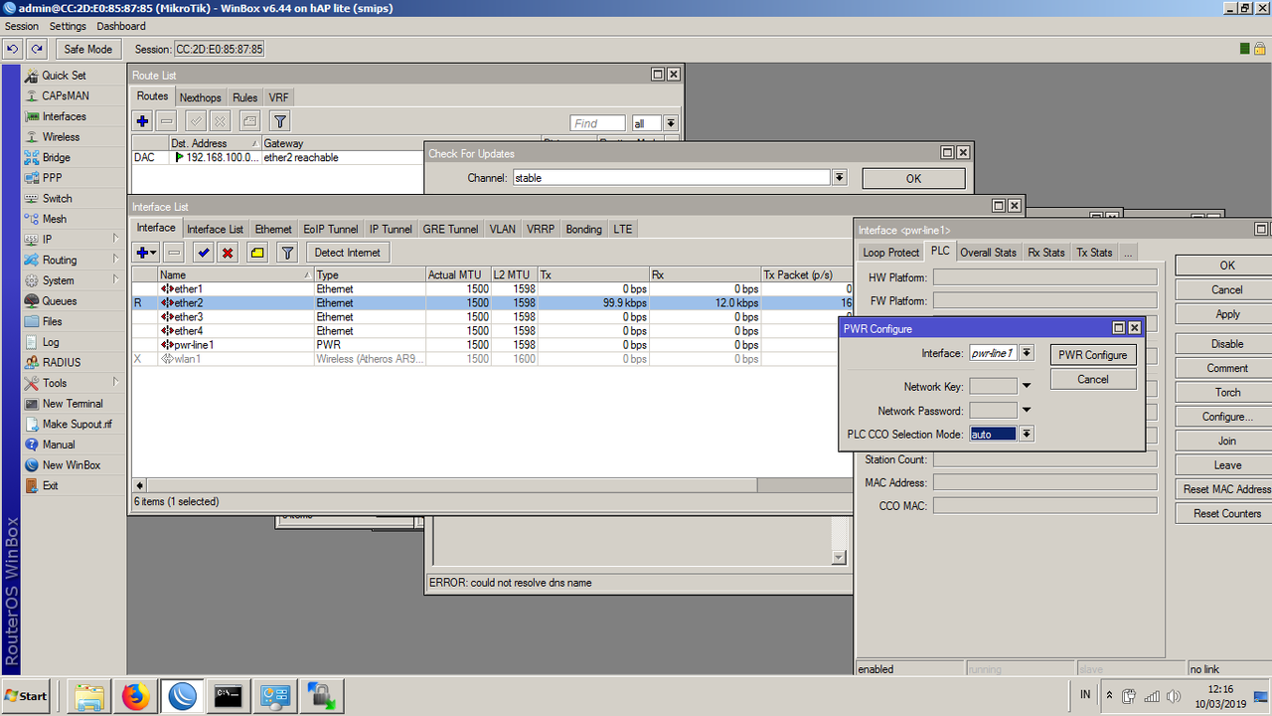
Task: Open 'all' filter dropdown in Route List
Action: click(x=671, y=123)
